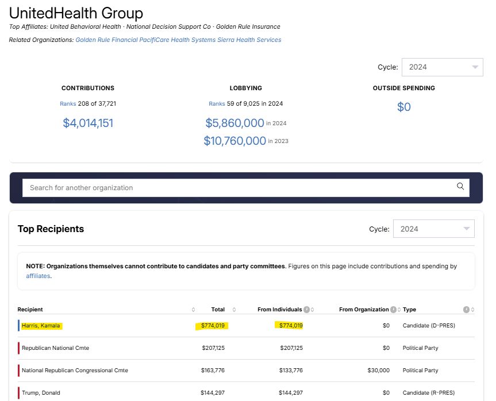Image resolution: width=496 pixels, height=401 pixels.
Task: Select Republican National Cmte recipient
Action: click(55, 348)
